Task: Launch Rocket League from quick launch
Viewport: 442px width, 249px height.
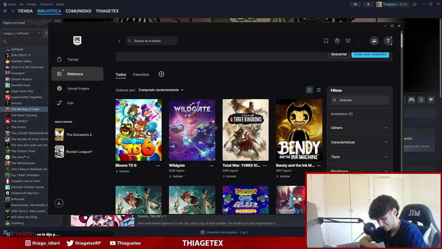Action: pos(74,151)
